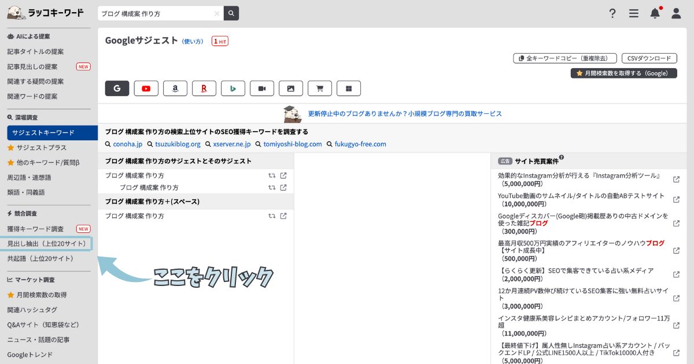Image resolution: width=694 pixels, height=364 pixels.
Task: Select the shopping cart suggest source
Action: (x=319, y=88)
